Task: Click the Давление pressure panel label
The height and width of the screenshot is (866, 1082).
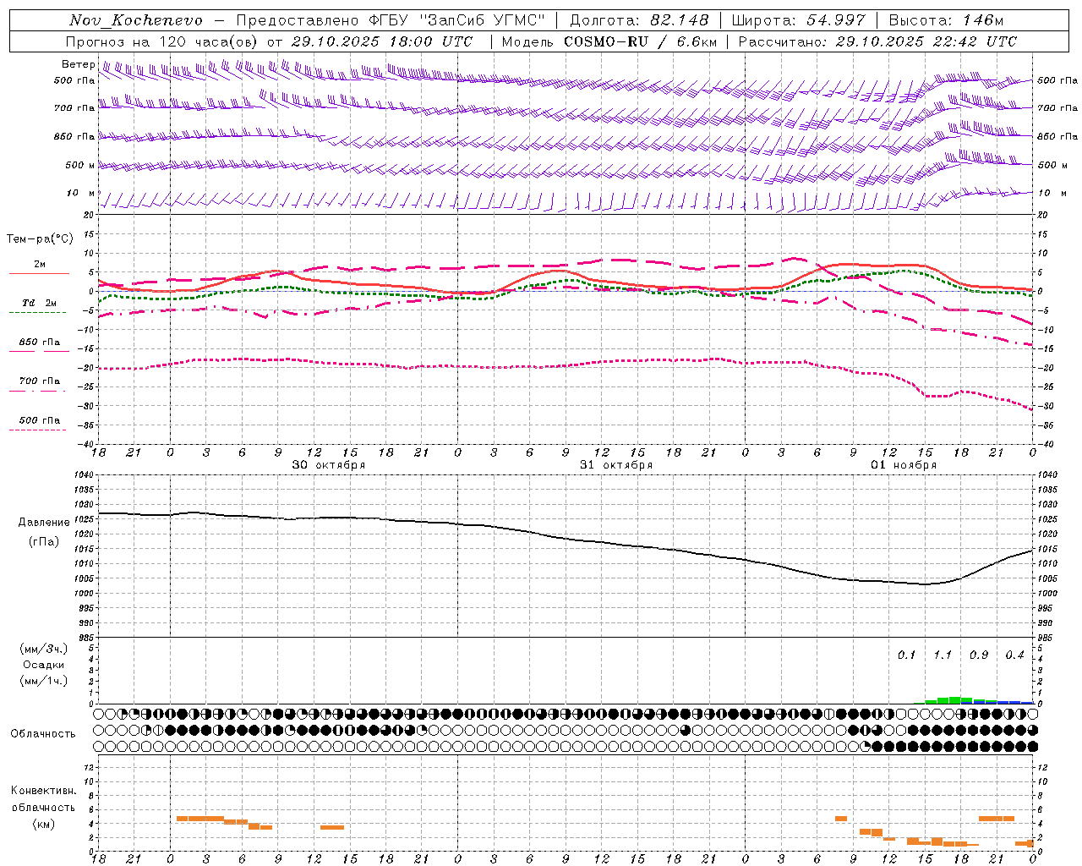Action: click(44, 523)
